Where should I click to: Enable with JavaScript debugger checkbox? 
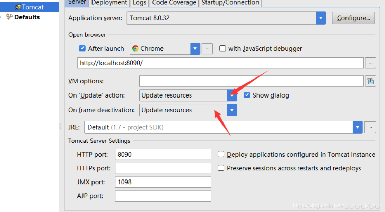pyautogui.click(x=223, y=49)
